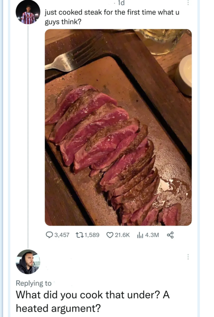Open more options on the heated argument reply
The width and height of the screenshot is (214, 317).
click(x=188, y=257)
